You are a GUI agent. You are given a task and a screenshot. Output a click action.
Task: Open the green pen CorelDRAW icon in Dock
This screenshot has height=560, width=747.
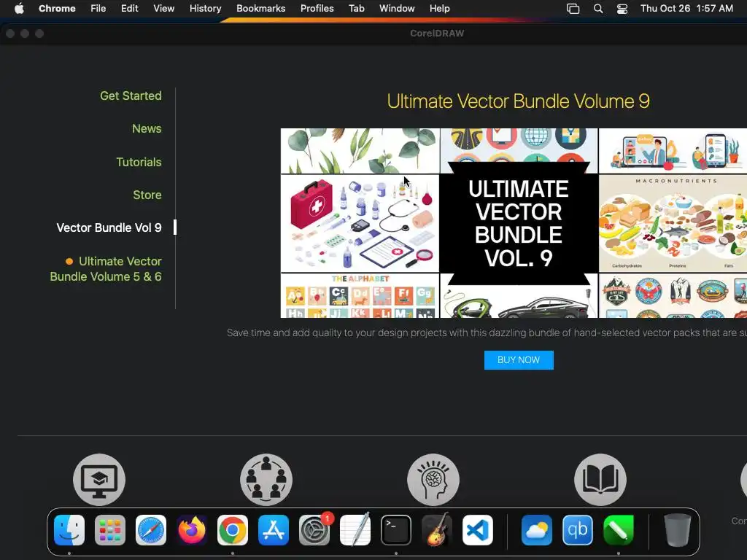point(619,530)
